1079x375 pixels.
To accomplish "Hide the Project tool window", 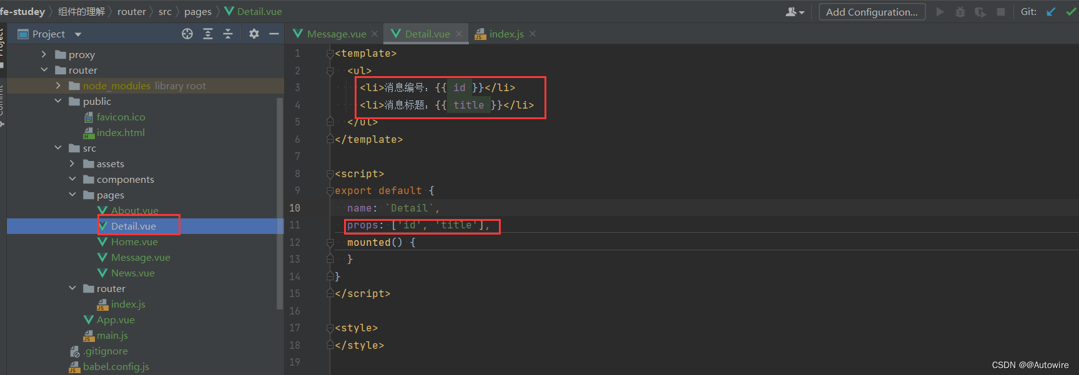I will 273,34.
